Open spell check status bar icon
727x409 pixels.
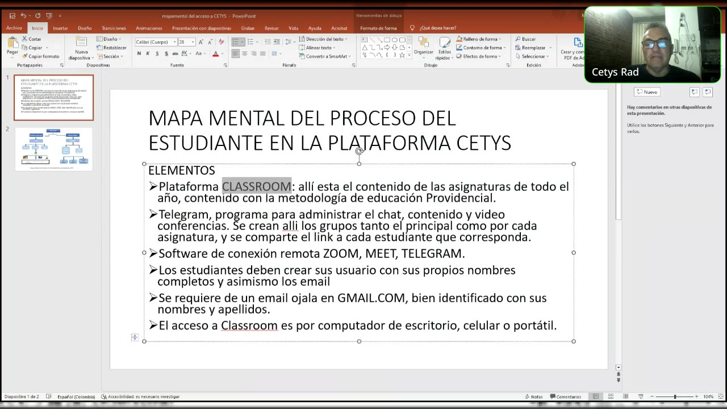coord(49,397)
